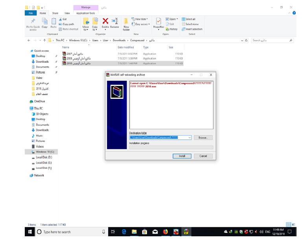Click the Browse... button
302x241 pixels.
coord(203,138)
